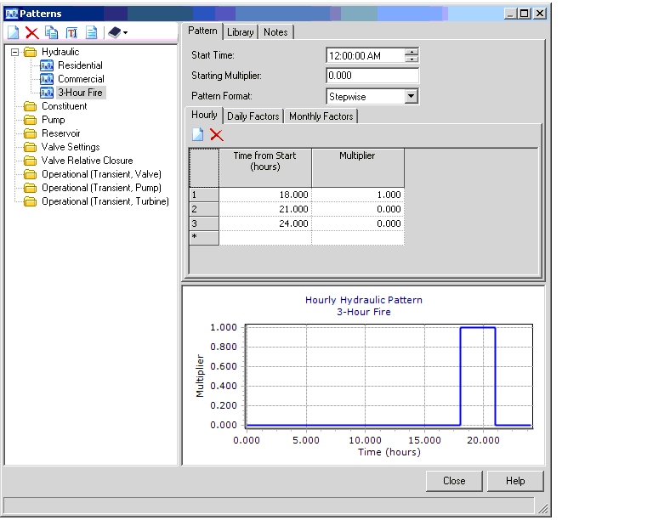Delete the selected Hourly table row
Image resolution: width=670 pixels, height=520 pixels.
pyautogui.click(x=217, y=134)
